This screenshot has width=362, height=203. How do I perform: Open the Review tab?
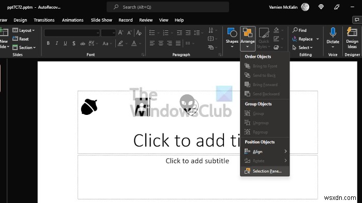pos(146,20)
